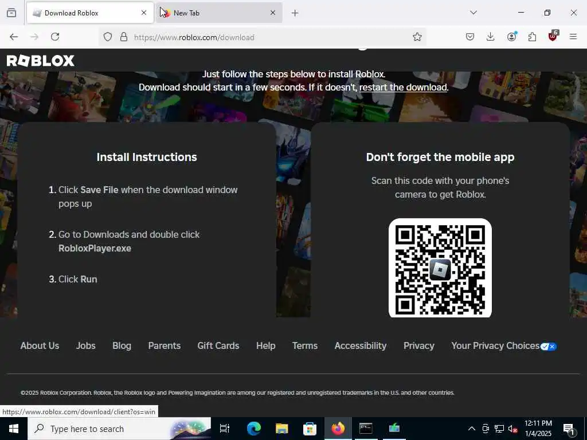Click the restart the download link

tap(403, 87)
